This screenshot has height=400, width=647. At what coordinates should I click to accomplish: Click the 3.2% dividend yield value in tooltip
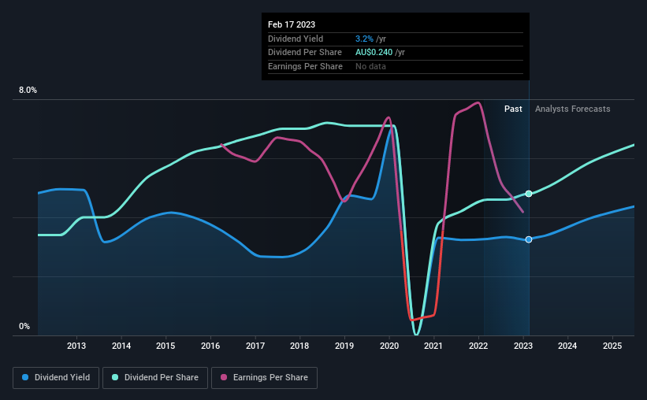[364, 39]
